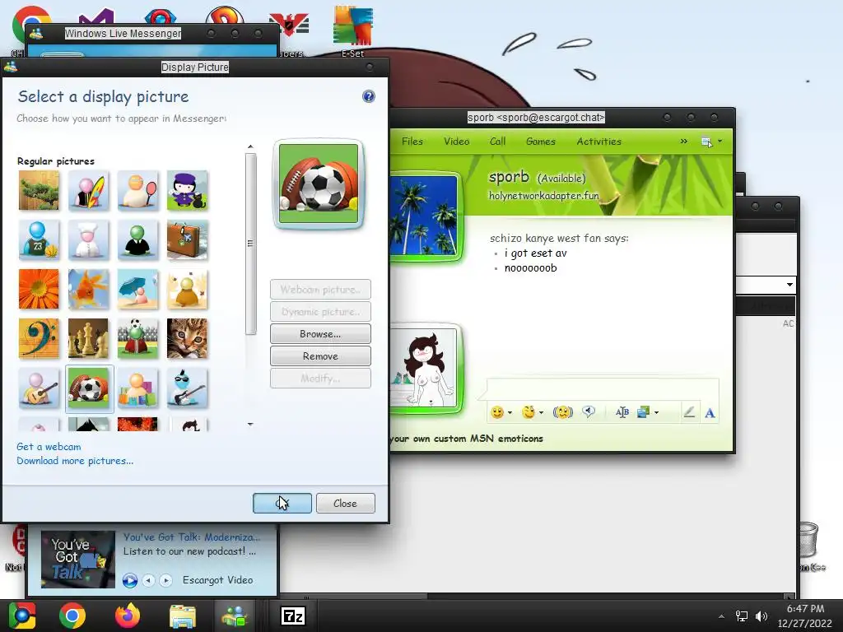This screenshot has width=843, height=632.
Task: Choose the surfboard buddy display picture
Action: click(x=88, y=190)
